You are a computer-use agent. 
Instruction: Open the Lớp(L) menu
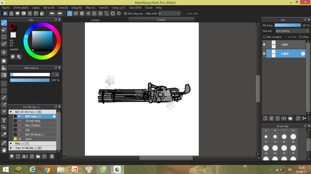point(36,8)
